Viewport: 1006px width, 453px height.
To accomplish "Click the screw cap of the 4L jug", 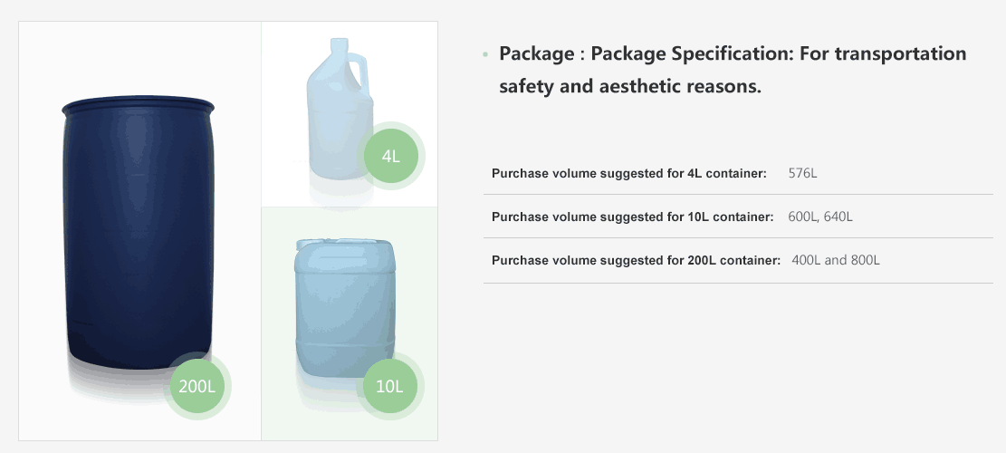I will pyautogui.click(x=340, y=43).
